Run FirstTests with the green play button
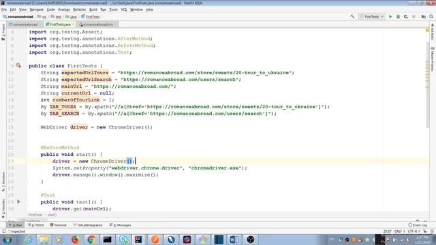436x245 pixels. 390,16
